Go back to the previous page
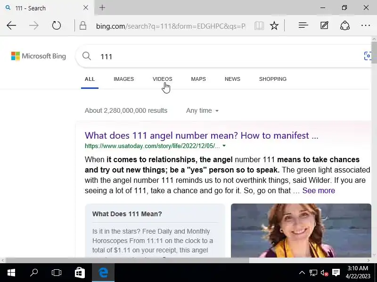377x282 pixels. click(11, 25)
